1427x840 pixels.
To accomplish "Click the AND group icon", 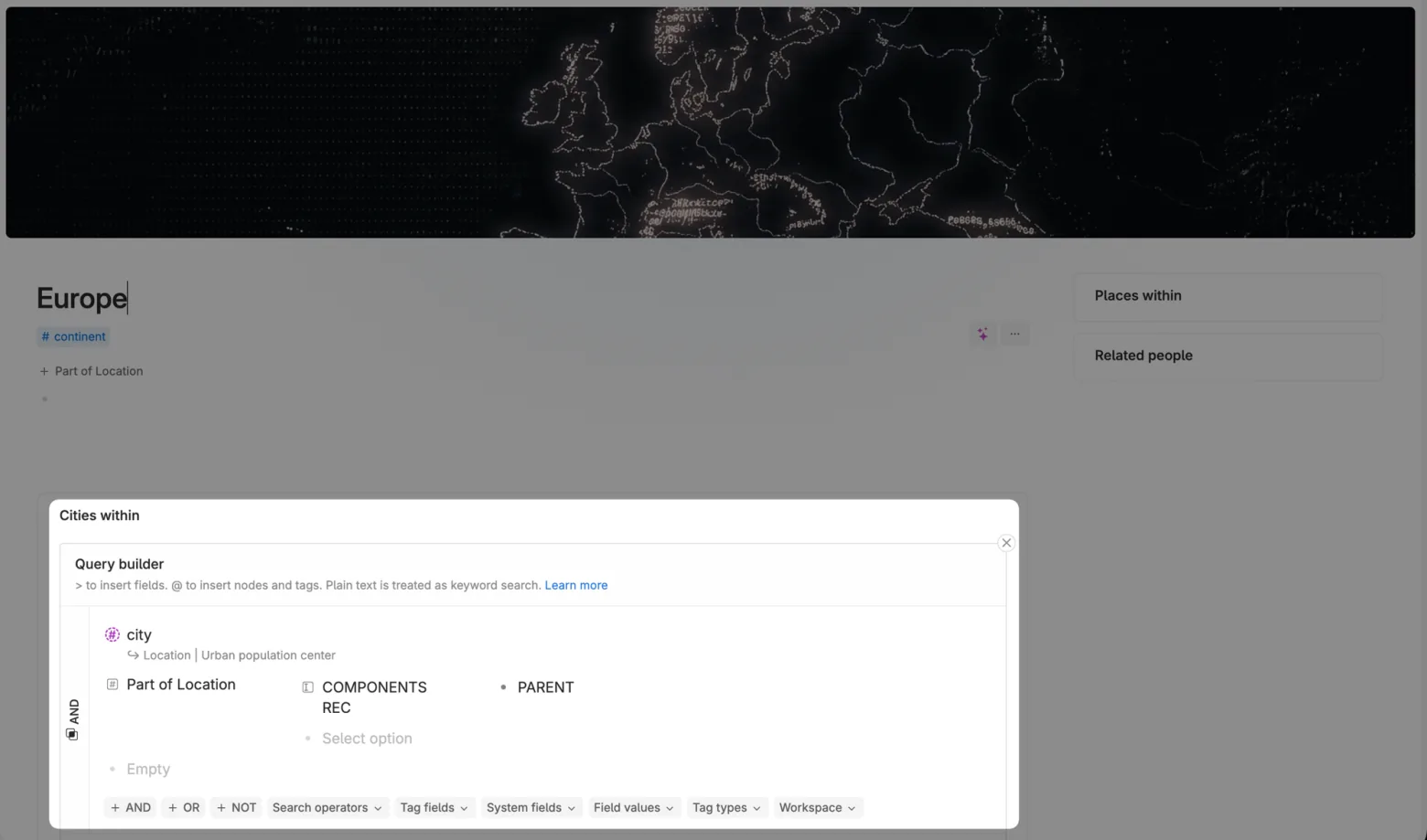I will pos(72,735).
